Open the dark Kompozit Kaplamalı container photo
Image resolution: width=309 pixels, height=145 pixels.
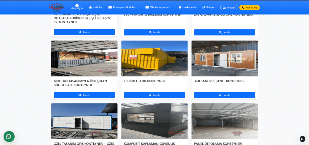(154, 121)
